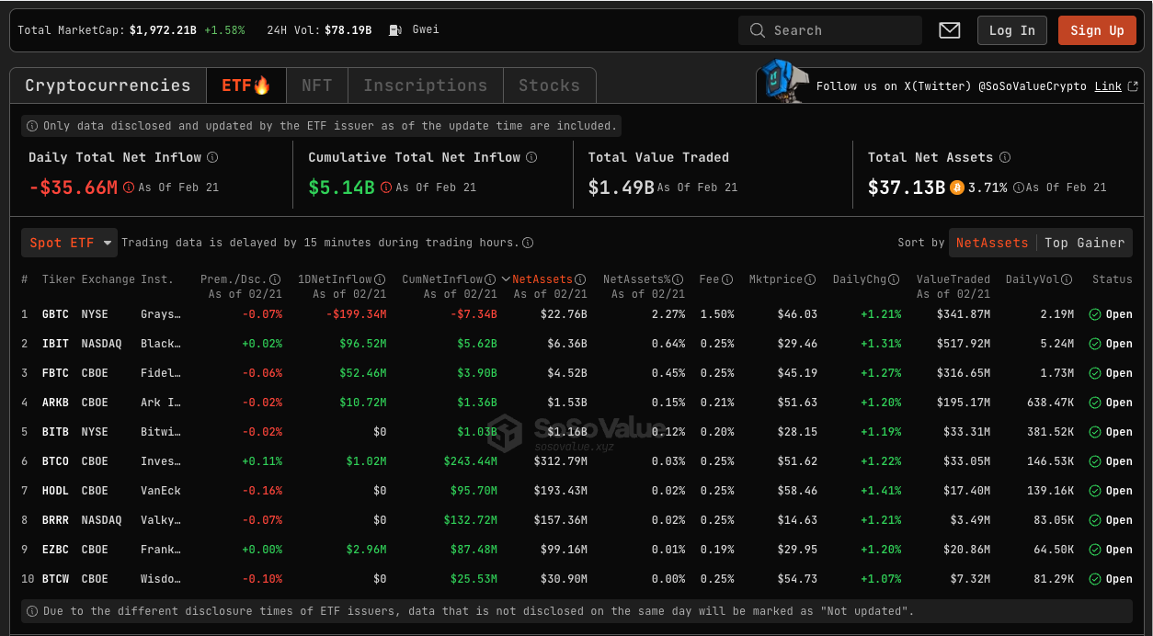Click info icon next to Total Net Assets
The image size is (1153, 636).
coord(1005,157)
